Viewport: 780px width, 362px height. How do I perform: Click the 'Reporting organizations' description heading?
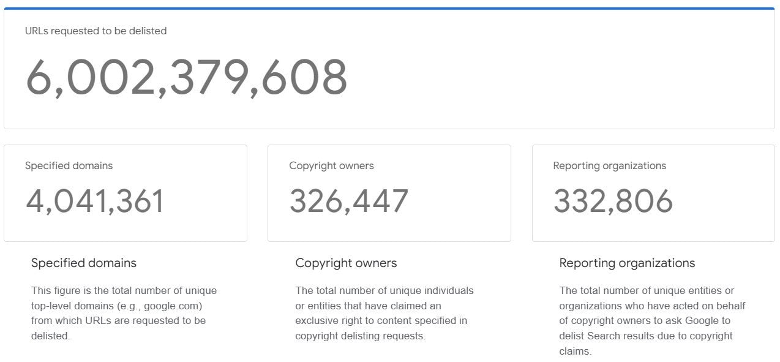627,263
